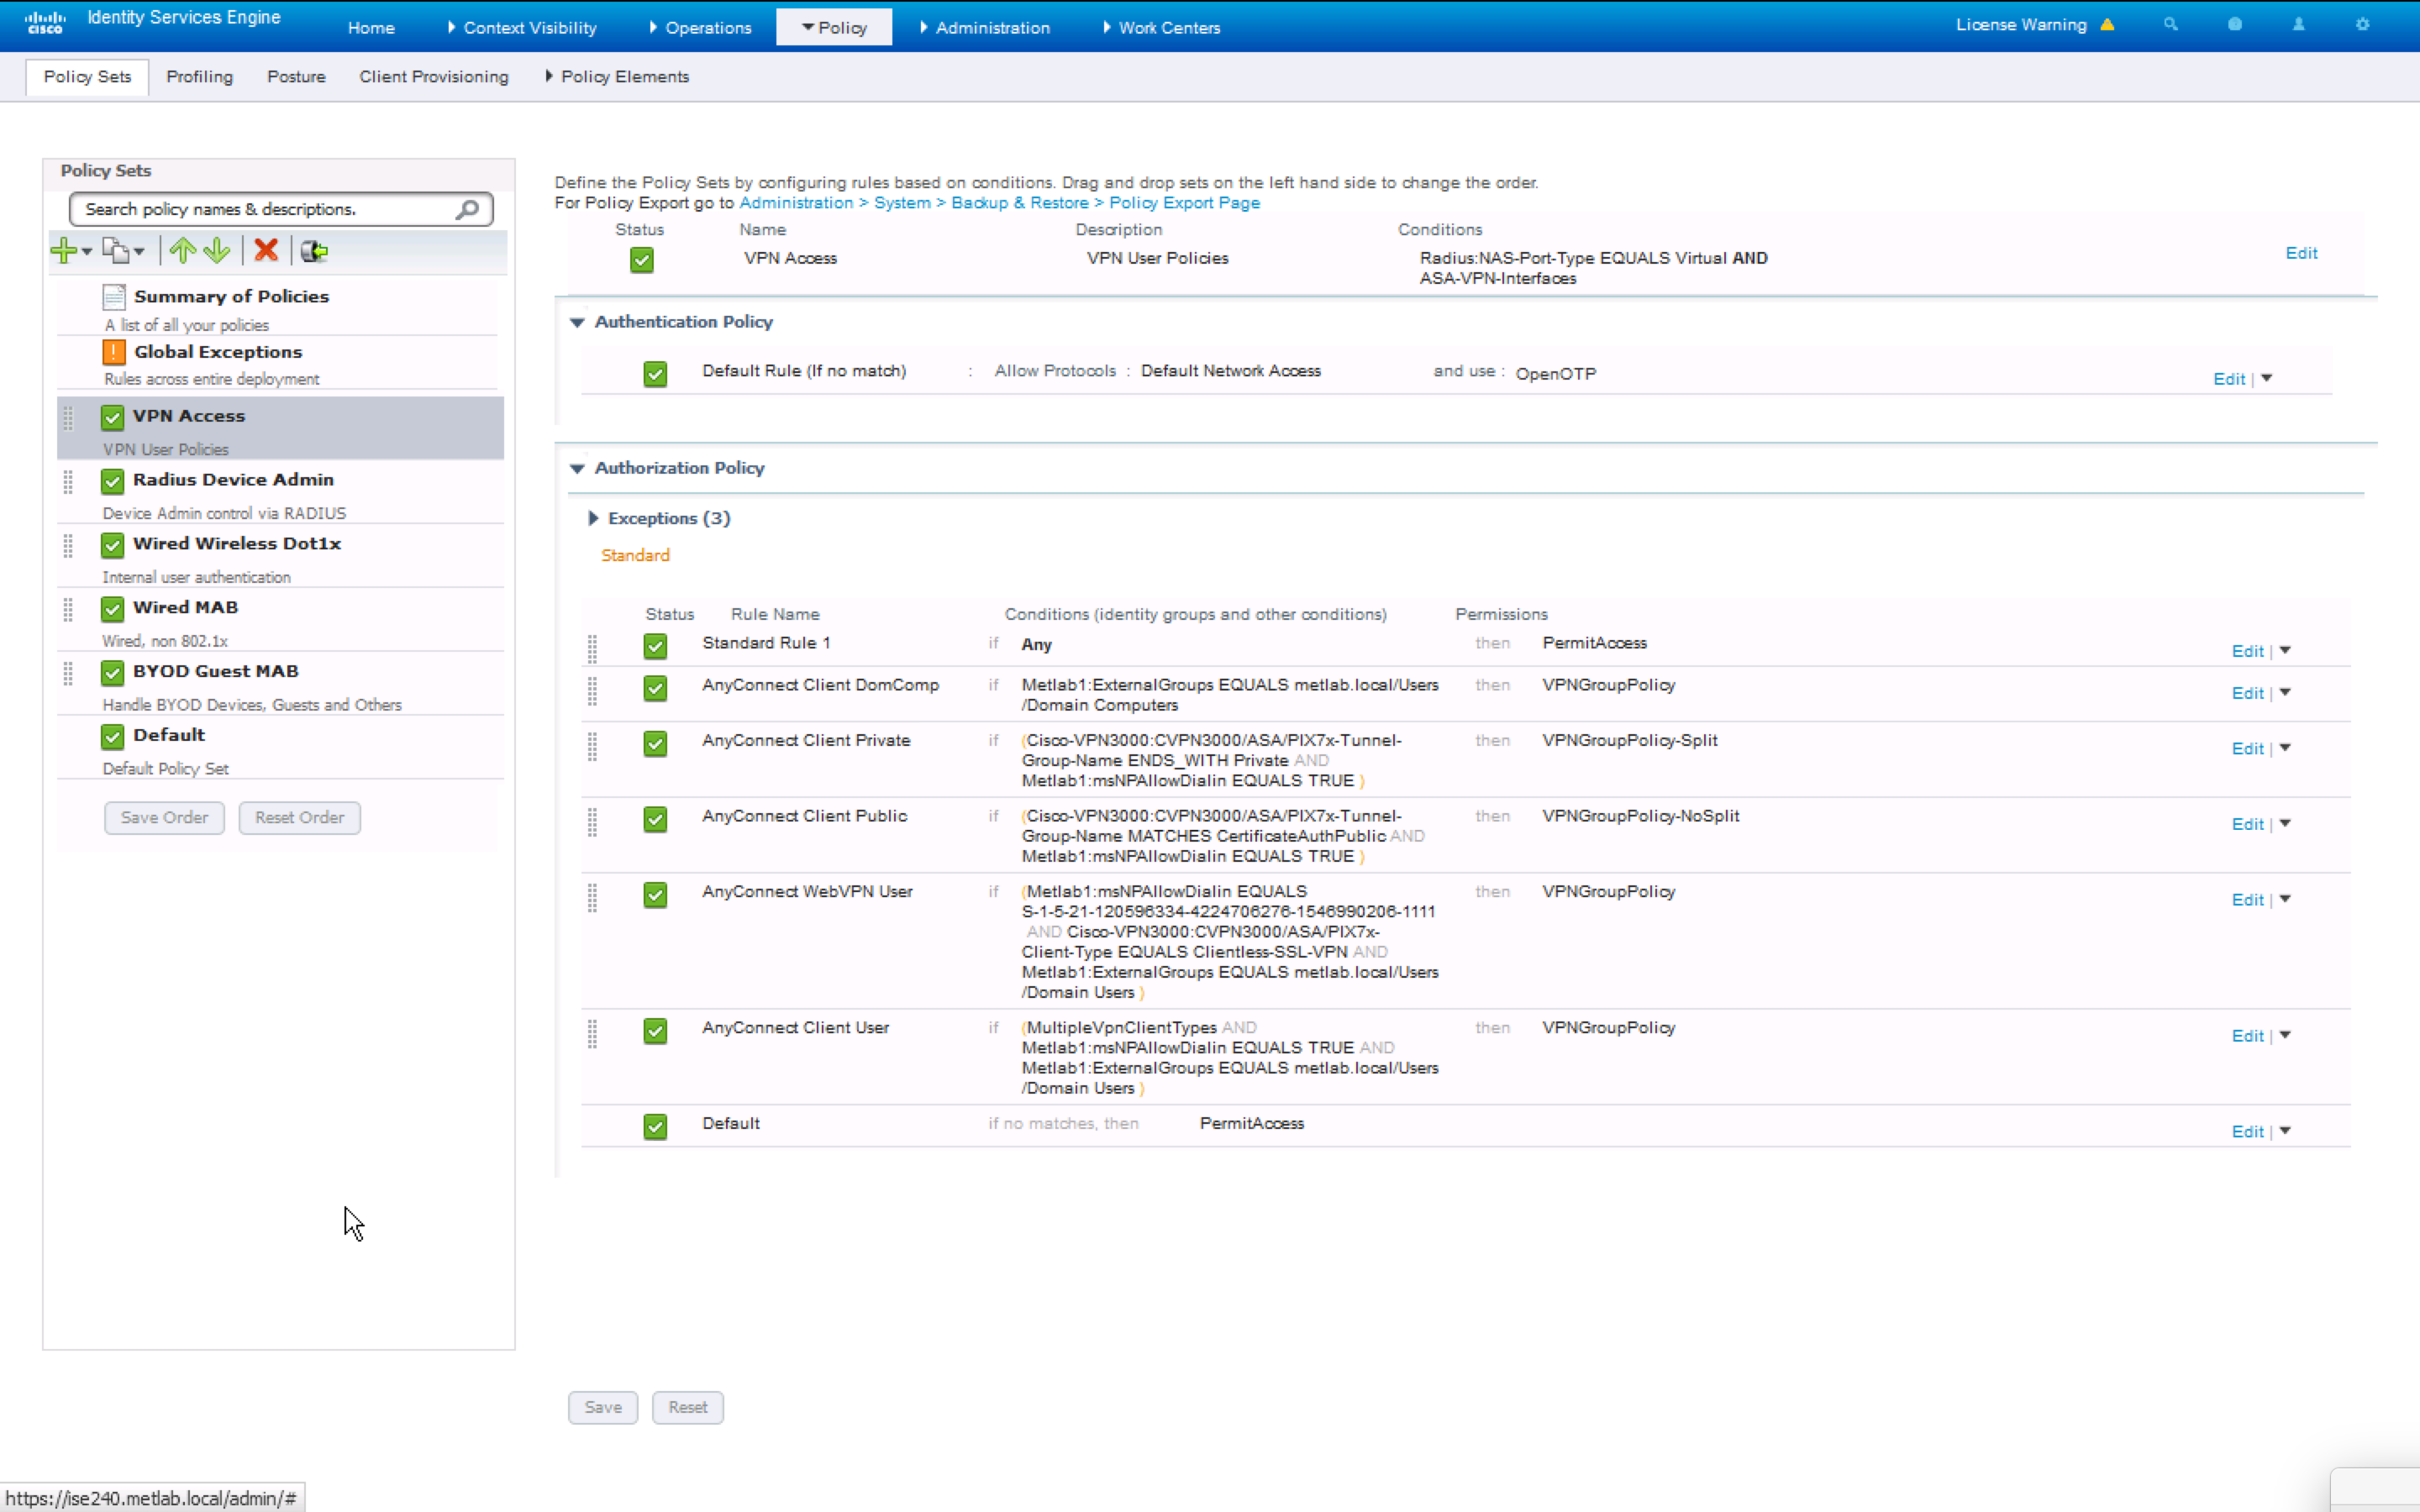Toggle status of Standard Rule 1
The width and height of the screenshot is (2420, 1512).
pos(655,646)
